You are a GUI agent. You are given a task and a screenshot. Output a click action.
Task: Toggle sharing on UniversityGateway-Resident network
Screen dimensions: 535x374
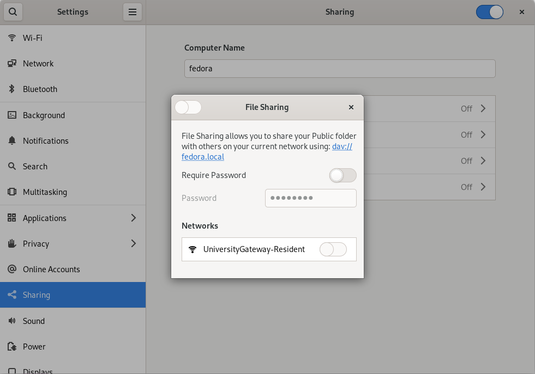click(333, 249)
